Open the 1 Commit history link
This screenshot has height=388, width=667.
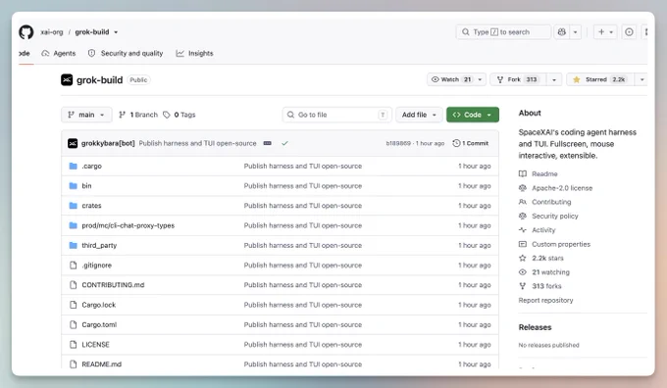coord(471,144)
